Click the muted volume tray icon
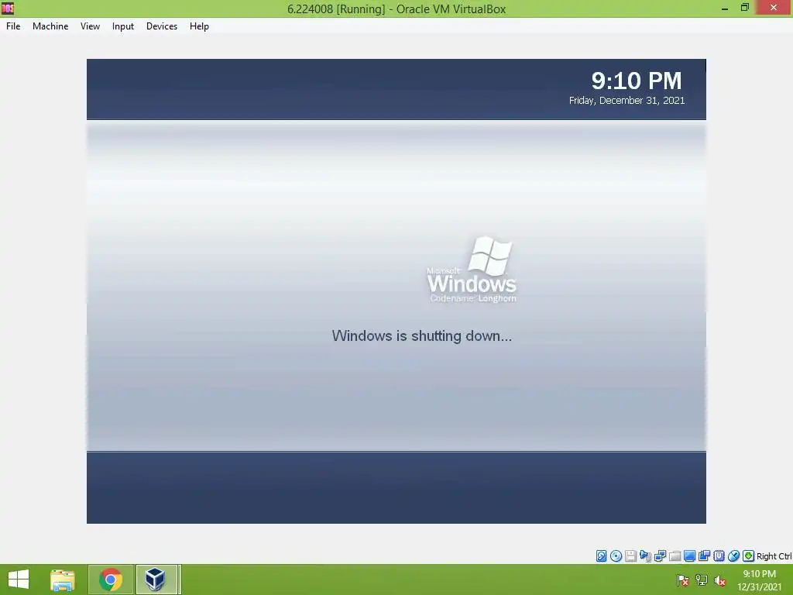The width and height of the screenshot is (793, 595). coord(719,580)
